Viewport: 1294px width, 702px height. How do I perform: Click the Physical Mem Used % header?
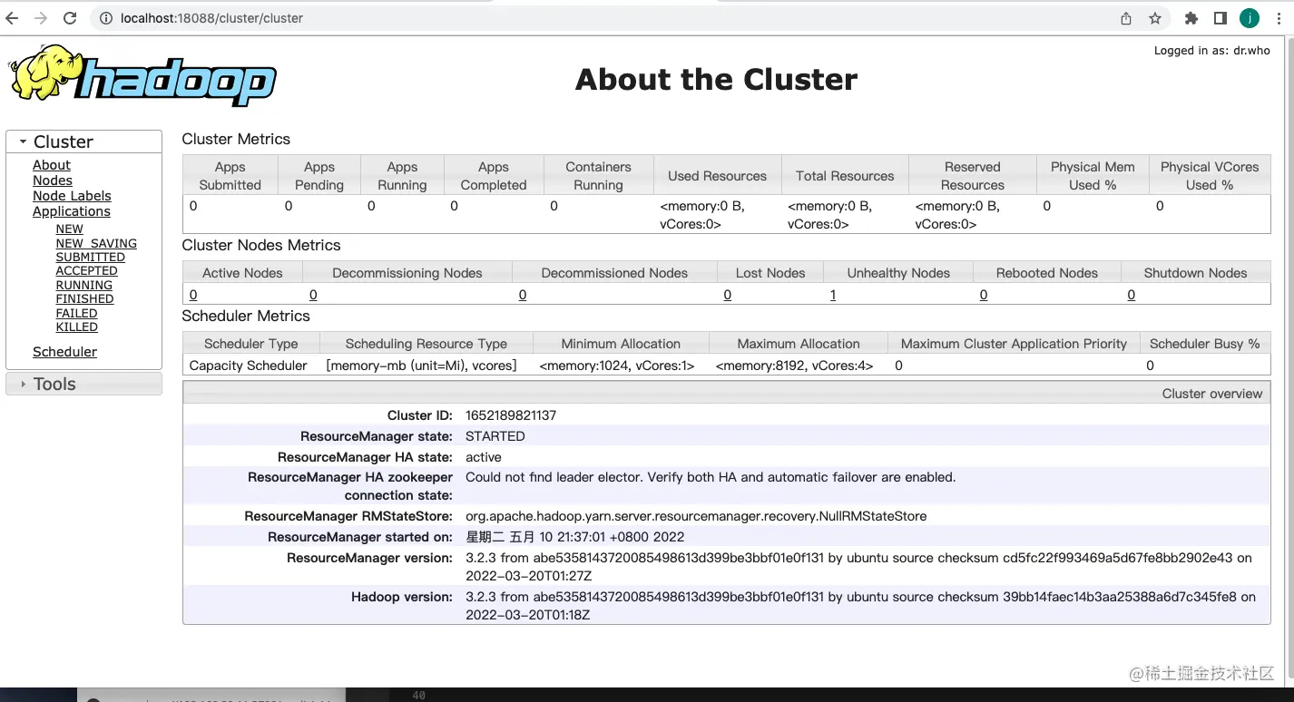click(1093, 176)
